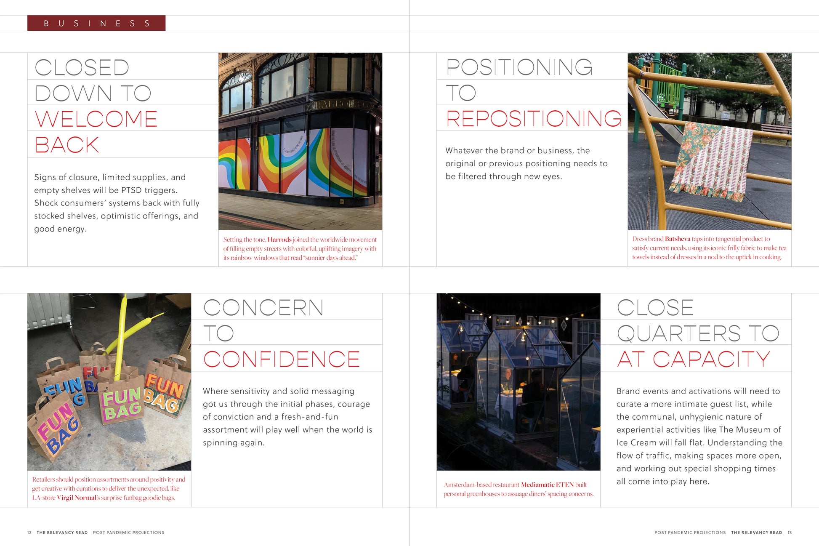Click page number 13 in footer
Viewport: 819px width, 546px height.
790,533
